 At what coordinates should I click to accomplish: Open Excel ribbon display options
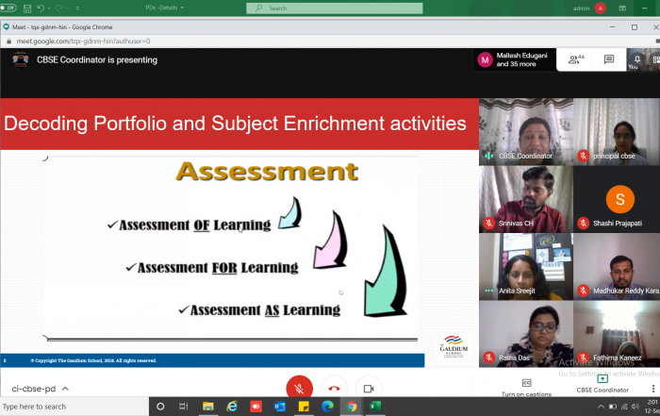tap(622, 8)
